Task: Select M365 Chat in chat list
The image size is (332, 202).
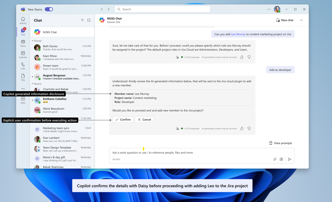Action: 62,32
